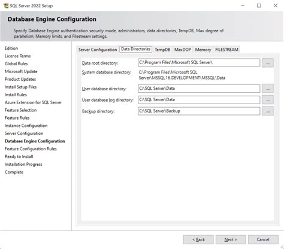284x249 pixels.
Task: Click the Install Setup Files step
Action: [x=20, y=87]
